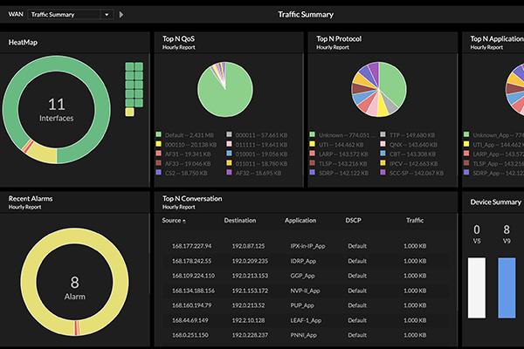
Task: Click destination 192.0.87.125
Action: tap(248, 246)
